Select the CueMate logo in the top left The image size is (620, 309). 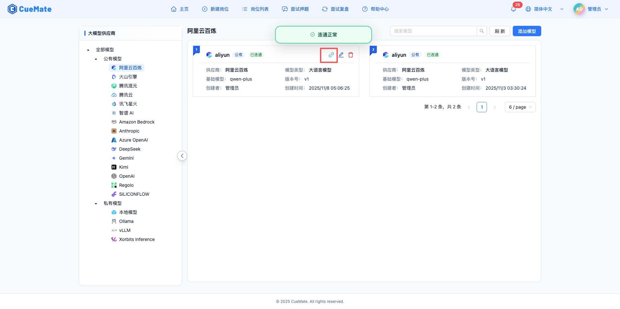tap(29, 9)
